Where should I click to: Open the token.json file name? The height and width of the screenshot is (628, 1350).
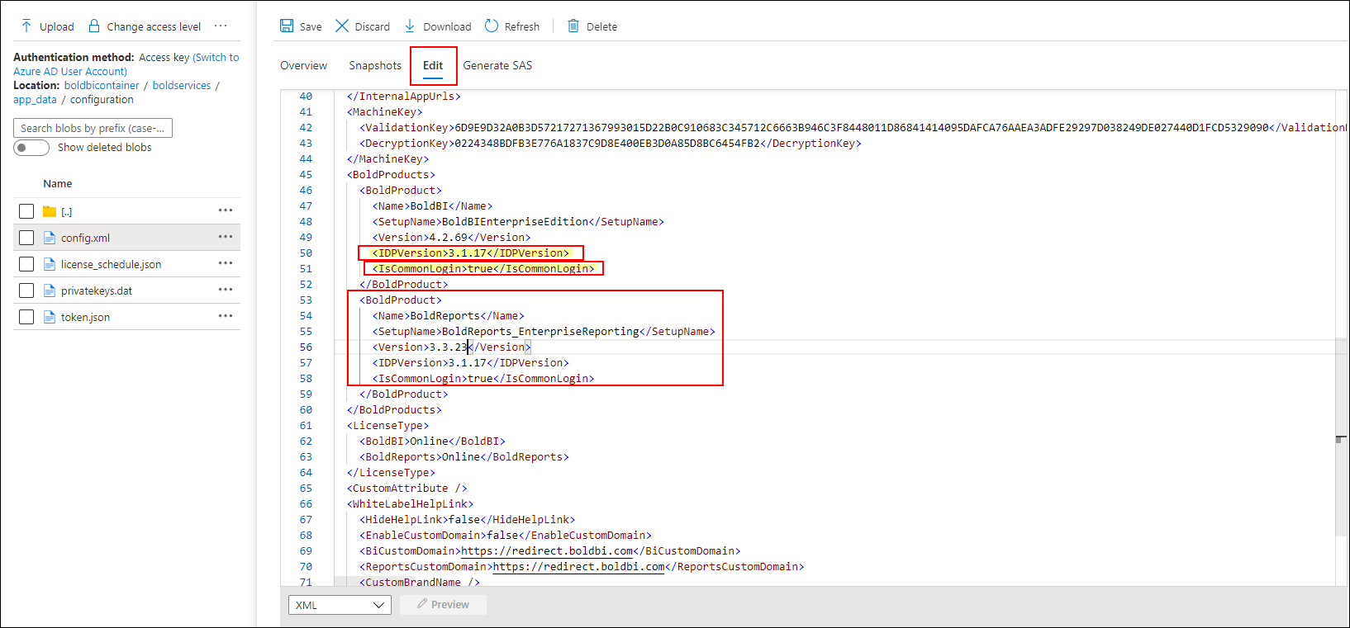point(85,317)
